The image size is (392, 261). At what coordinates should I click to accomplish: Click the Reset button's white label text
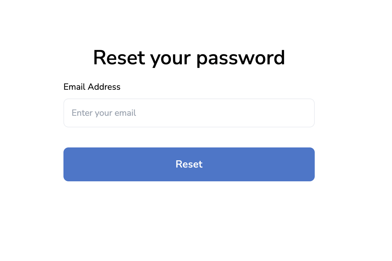[189, 164]
